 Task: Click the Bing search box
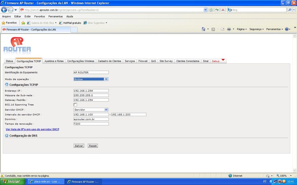coord(257,10)
